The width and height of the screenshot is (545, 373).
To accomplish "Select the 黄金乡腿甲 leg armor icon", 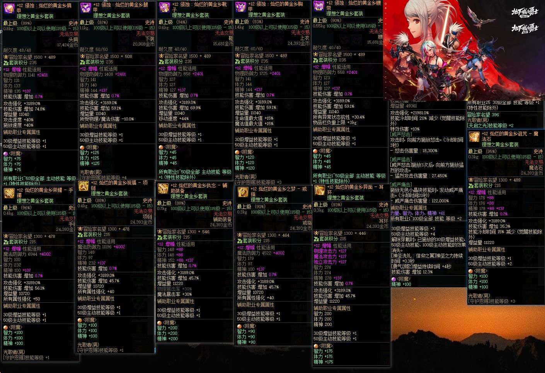I will pos(85,7).
